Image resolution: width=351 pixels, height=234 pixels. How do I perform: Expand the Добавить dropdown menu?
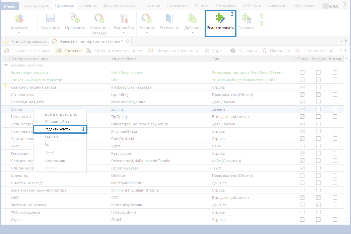click(x=193, y=33)
